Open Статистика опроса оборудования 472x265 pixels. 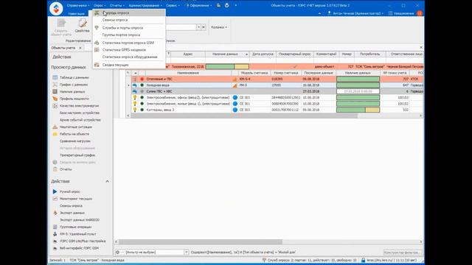[129, 57]
